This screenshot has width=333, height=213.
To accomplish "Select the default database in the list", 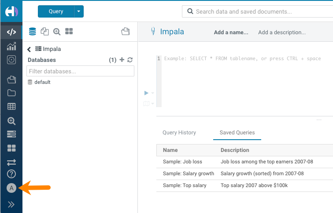I will pos(42,82).
